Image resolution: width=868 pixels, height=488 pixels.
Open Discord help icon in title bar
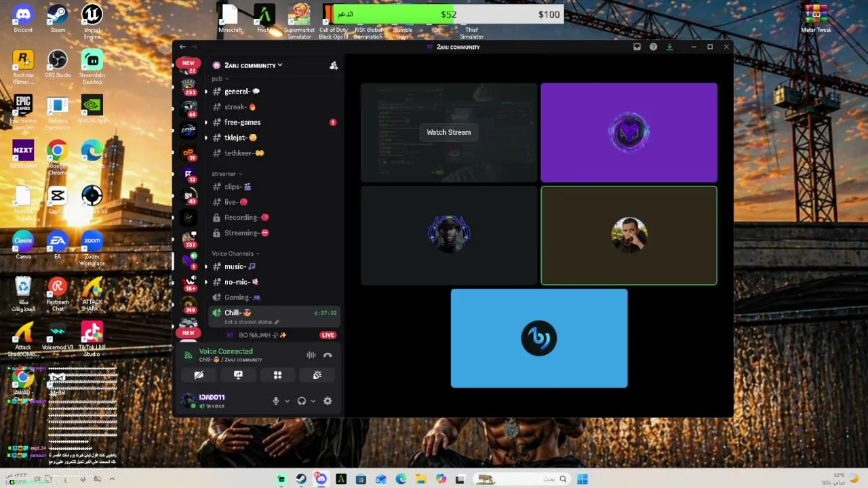tap(653, 47)
